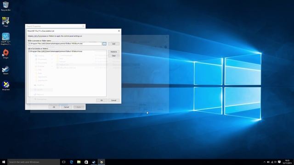Cancel the Executable List dialog
The image size is (294, 165).
coord(113,100)
